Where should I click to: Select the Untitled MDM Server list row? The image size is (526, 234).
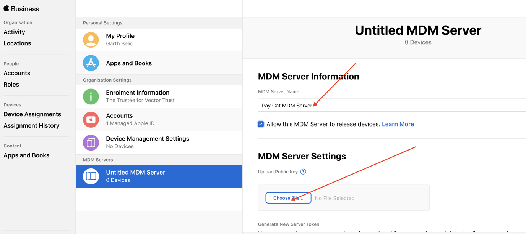[159, 176]
